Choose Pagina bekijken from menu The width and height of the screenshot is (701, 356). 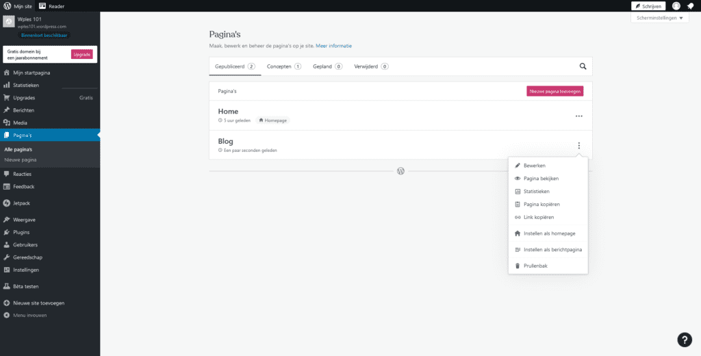(x=548, y=179)
